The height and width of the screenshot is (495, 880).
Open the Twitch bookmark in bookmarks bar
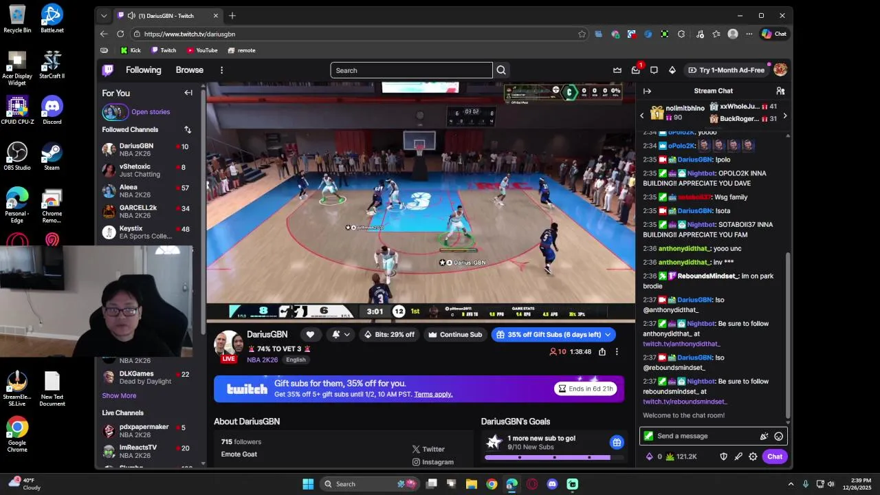pos(164,50)
